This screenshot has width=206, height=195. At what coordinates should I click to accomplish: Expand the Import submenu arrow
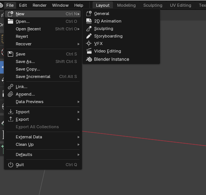coord(78,112)
